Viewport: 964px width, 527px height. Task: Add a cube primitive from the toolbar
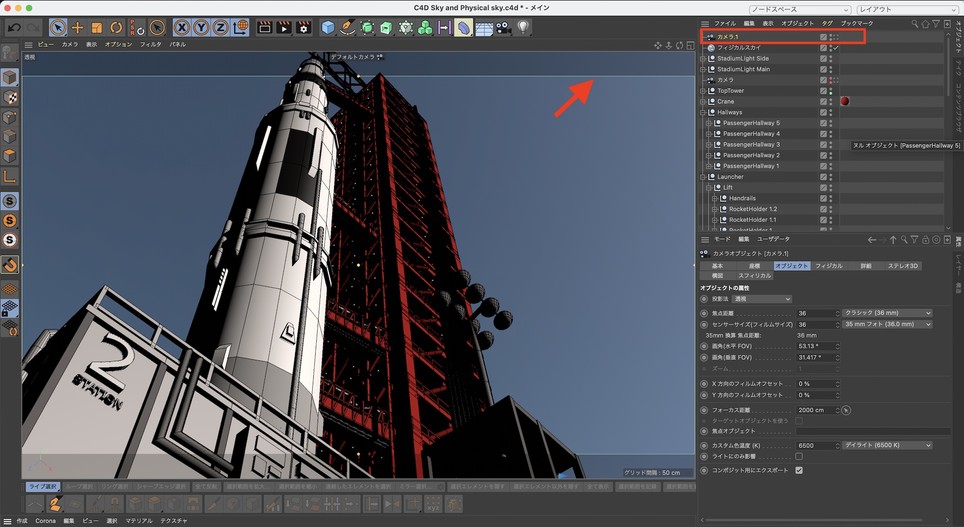point(328,27)
